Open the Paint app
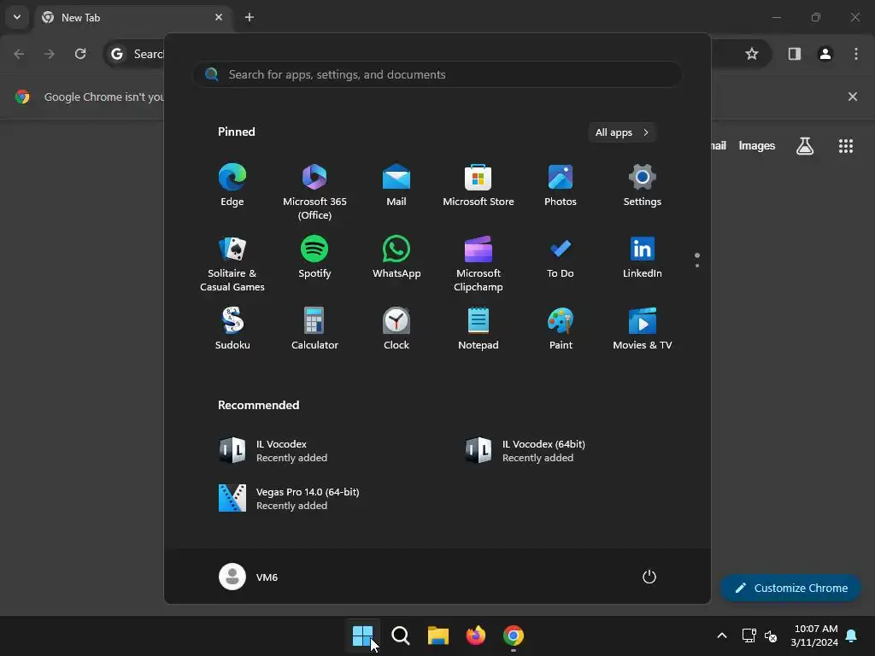 click(561, 329)
